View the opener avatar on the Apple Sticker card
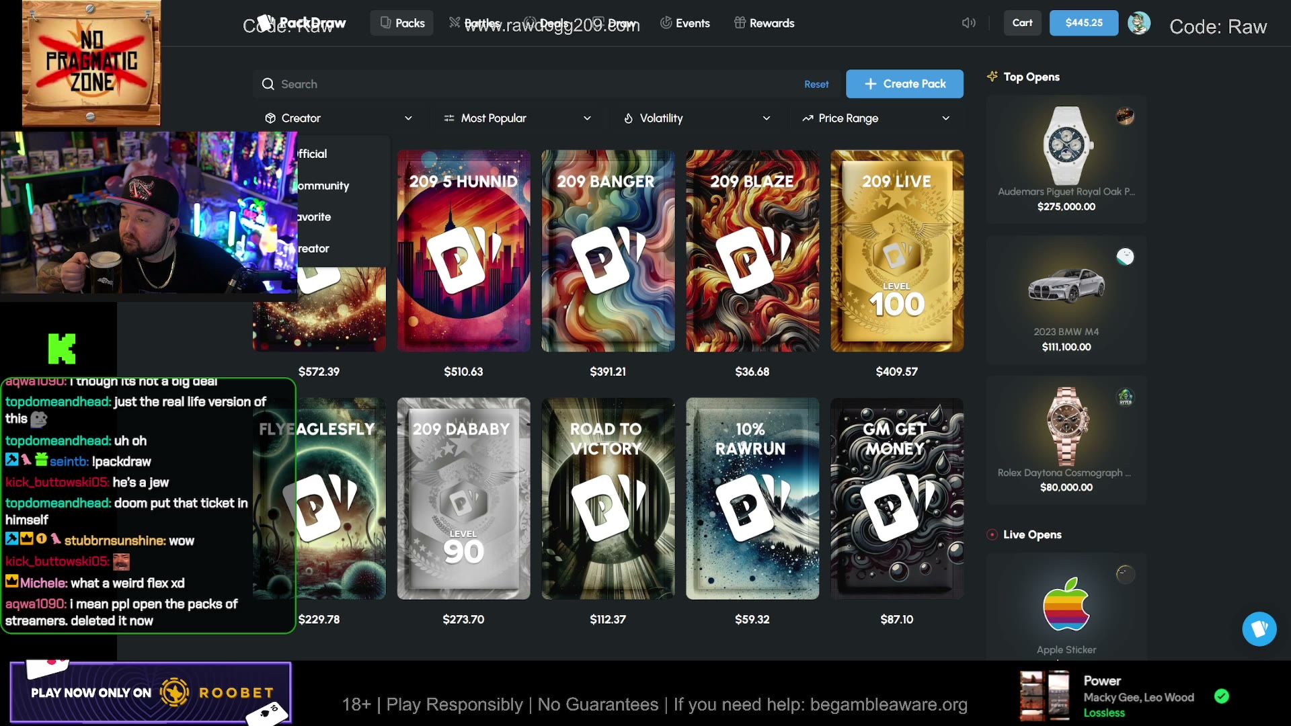Image resolution: width=1291 pixels, height=726 pixels. tap(1125, 574)
